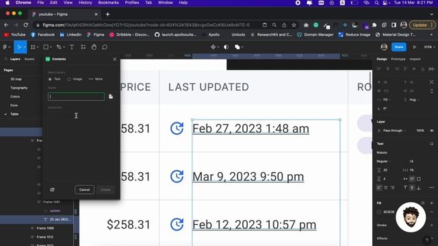Image resolution: width=438 pixels, height=246 pixels.
Task: Align text to bottom vertically
Action: click(x=419, y=188)
